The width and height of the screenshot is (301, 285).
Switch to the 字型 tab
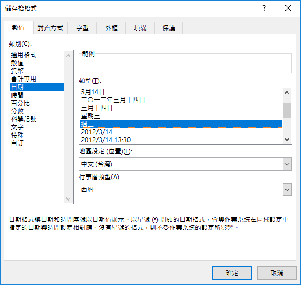coord(82,28)
